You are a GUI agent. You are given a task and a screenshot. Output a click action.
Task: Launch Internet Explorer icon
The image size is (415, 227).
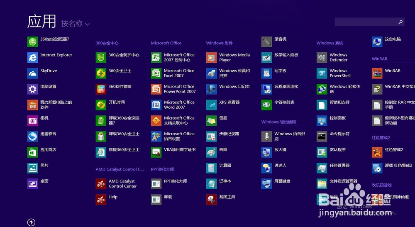[32, 57]
